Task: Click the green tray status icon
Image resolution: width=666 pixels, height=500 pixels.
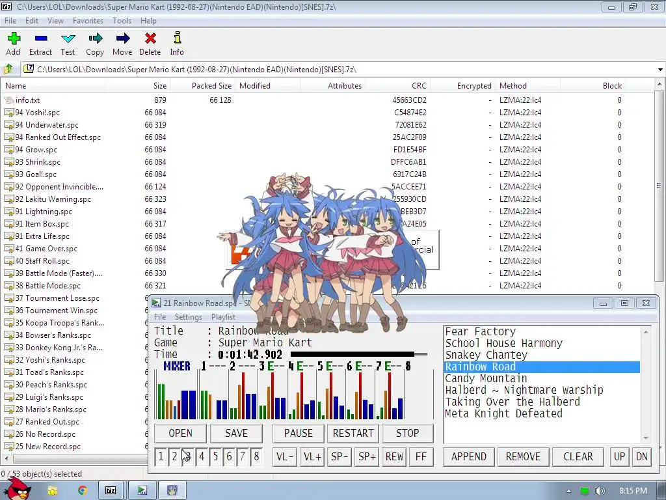Action: click(585, 491)
